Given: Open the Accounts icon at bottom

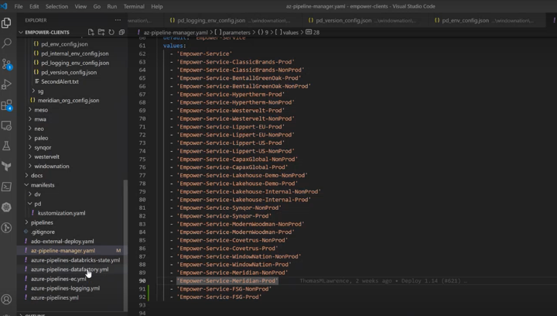Looking at the screenshot, I should [x=7, y=299].
